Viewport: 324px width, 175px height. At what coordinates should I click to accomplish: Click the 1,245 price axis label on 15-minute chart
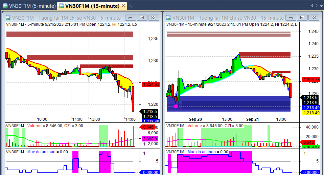313,32
